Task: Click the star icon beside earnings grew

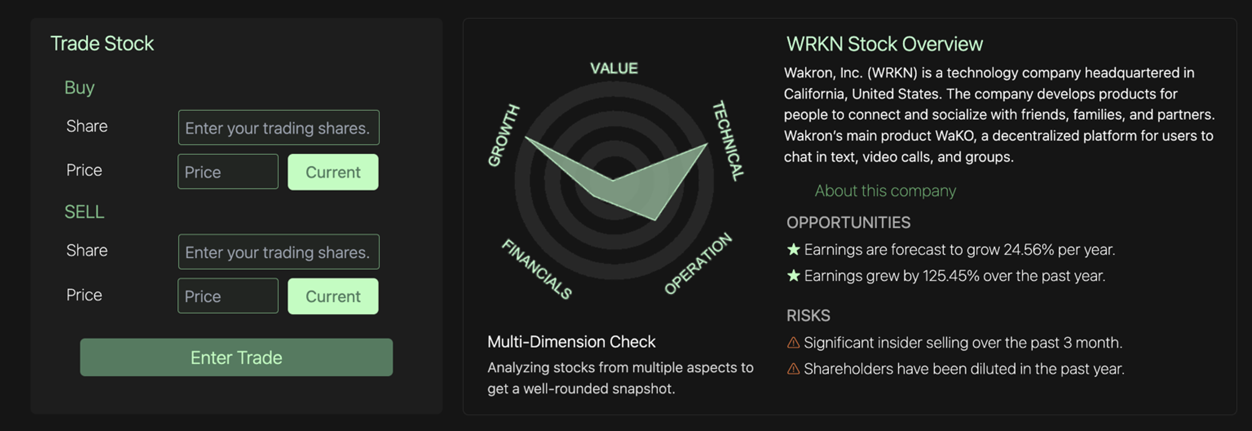Action: tap(793, 276)
